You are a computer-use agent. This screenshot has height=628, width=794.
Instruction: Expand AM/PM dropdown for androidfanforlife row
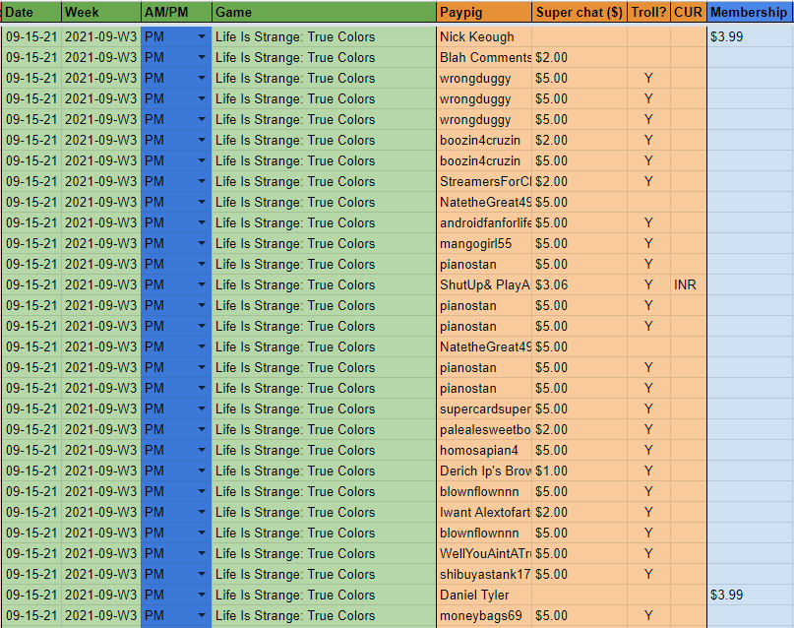(202, 222)
